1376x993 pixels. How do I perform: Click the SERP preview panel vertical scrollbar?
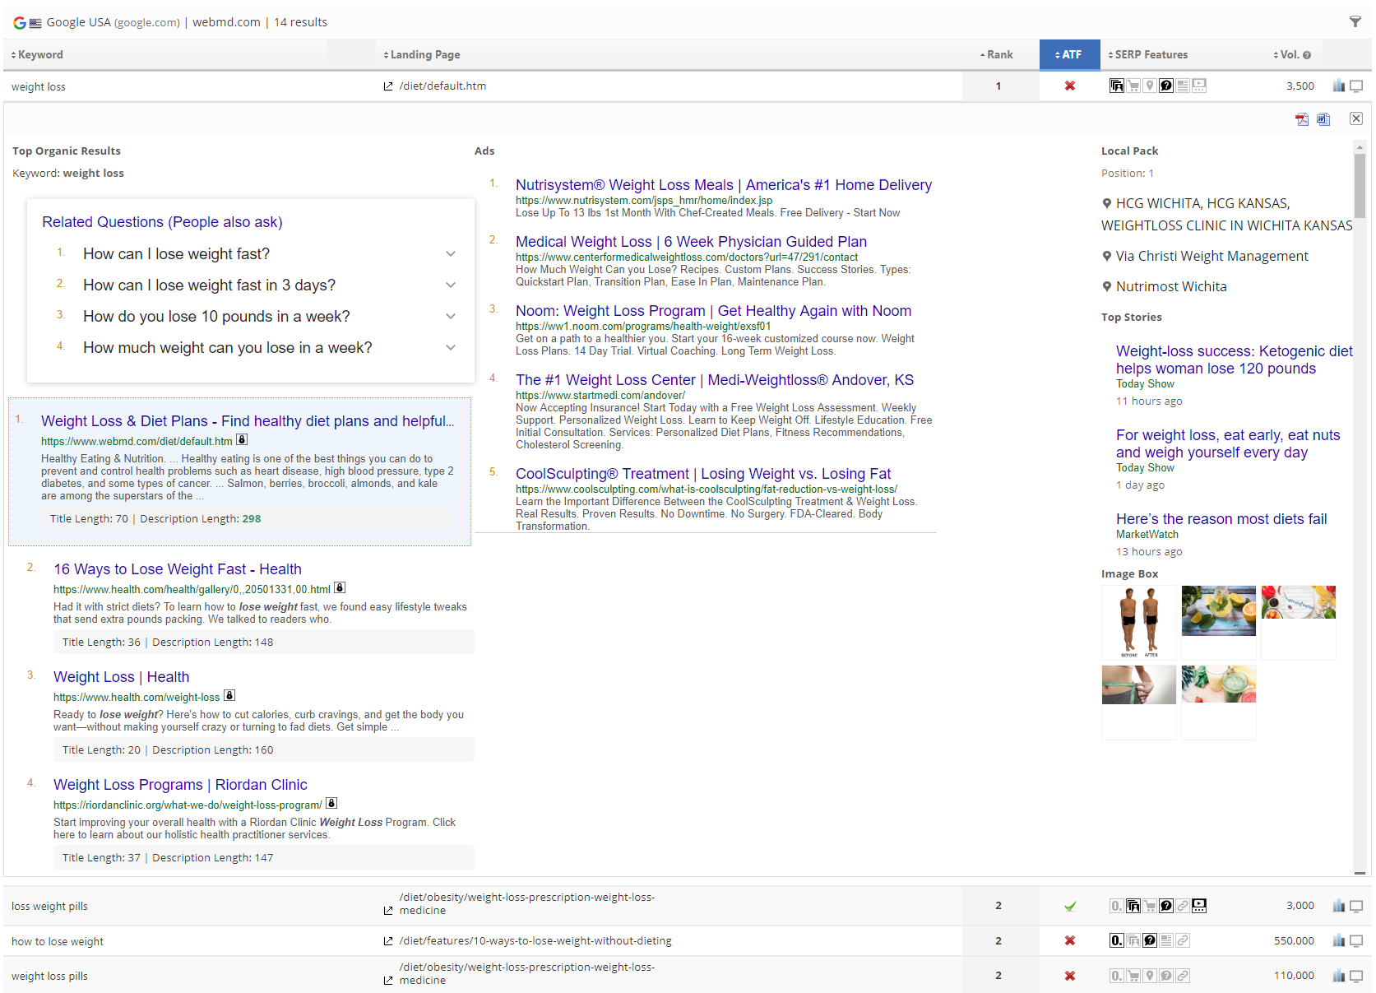(1360, 186)
